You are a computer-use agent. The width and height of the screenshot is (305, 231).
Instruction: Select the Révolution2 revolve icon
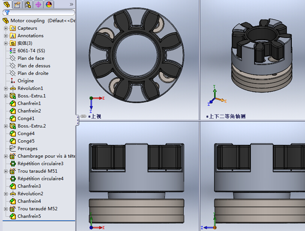(x=13, y=194)
